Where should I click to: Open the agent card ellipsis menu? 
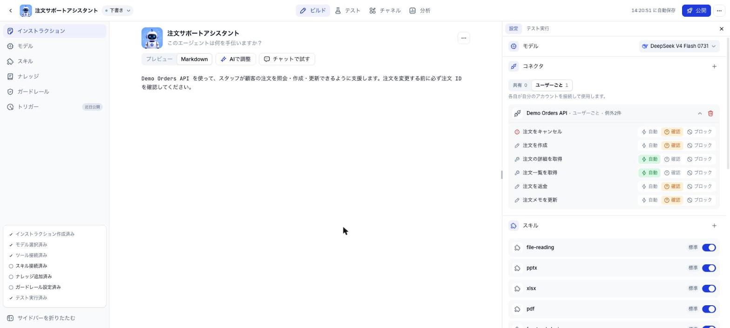pyautogui.click(x=463, y=38)
